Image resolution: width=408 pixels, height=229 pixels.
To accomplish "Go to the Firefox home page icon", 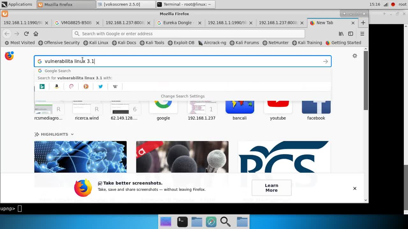I will pyautogui.click(x=36, y=33).
